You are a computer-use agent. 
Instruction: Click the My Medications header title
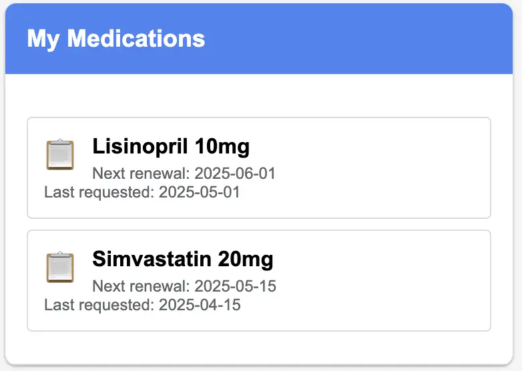(116, 39)
